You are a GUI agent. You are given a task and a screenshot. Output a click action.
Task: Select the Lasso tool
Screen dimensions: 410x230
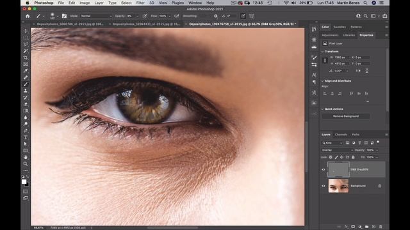26,44
